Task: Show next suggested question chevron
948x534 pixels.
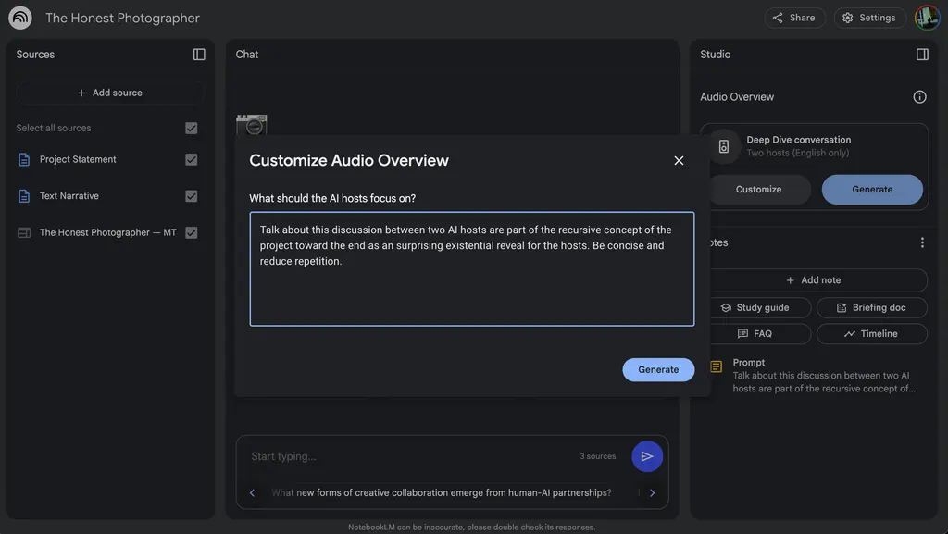Action: (652, 493)
